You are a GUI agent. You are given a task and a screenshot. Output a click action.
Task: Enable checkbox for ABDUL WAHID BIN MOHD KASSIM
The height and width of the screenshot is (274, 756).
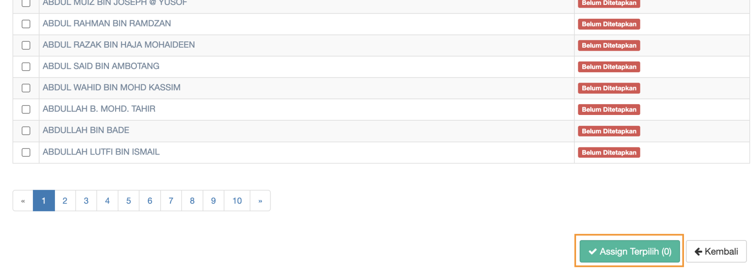[26, 88]
